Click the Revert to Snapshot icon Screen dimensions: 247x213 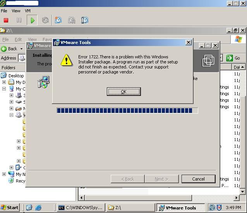[72, 20]
